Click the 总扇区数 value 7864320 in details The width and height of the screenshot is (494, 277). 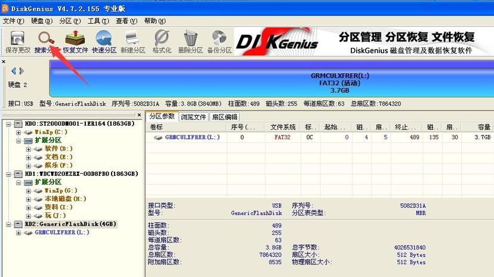[x=270, y=255]
